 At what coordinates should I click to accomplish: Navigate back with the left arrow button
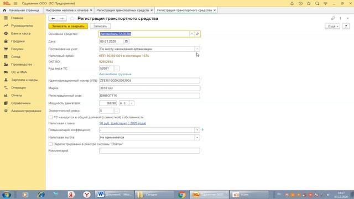point(53,18)
